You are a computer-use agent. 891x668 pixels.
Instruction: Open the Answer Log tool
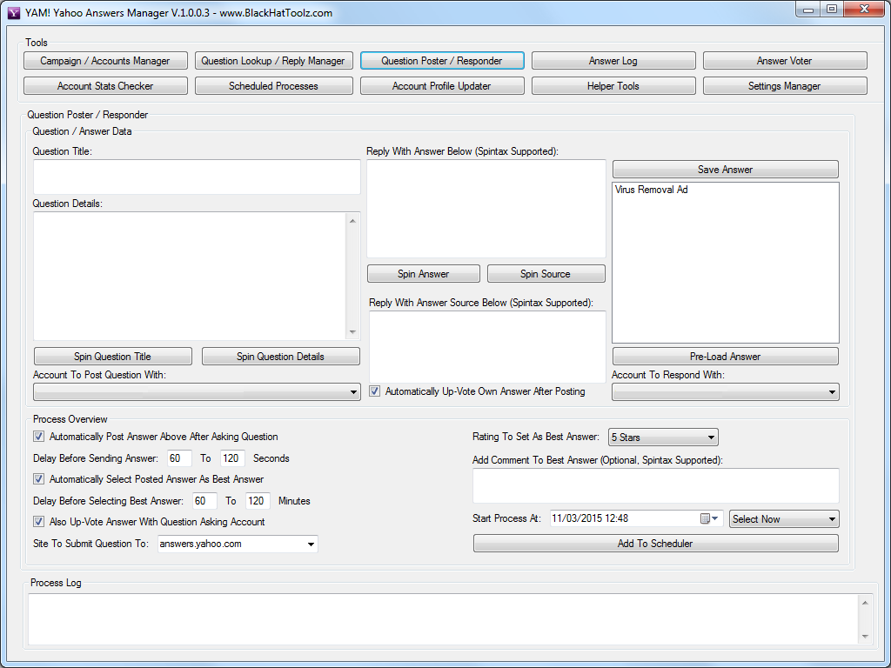click(613, 61)
